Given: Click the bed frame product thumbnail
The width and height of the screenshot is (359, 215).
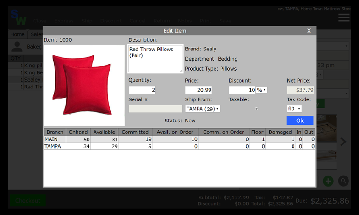Looking at the screenshot, I should [327, 128].
